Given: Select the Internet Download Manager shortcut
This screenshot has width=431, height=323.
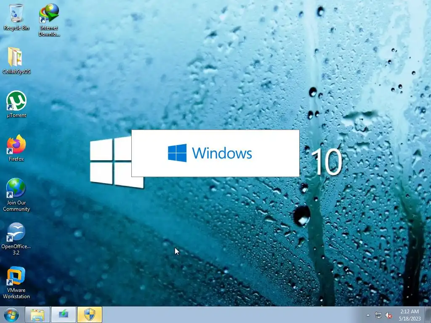Looking at the screenshot, I should (x=49, y=20).
